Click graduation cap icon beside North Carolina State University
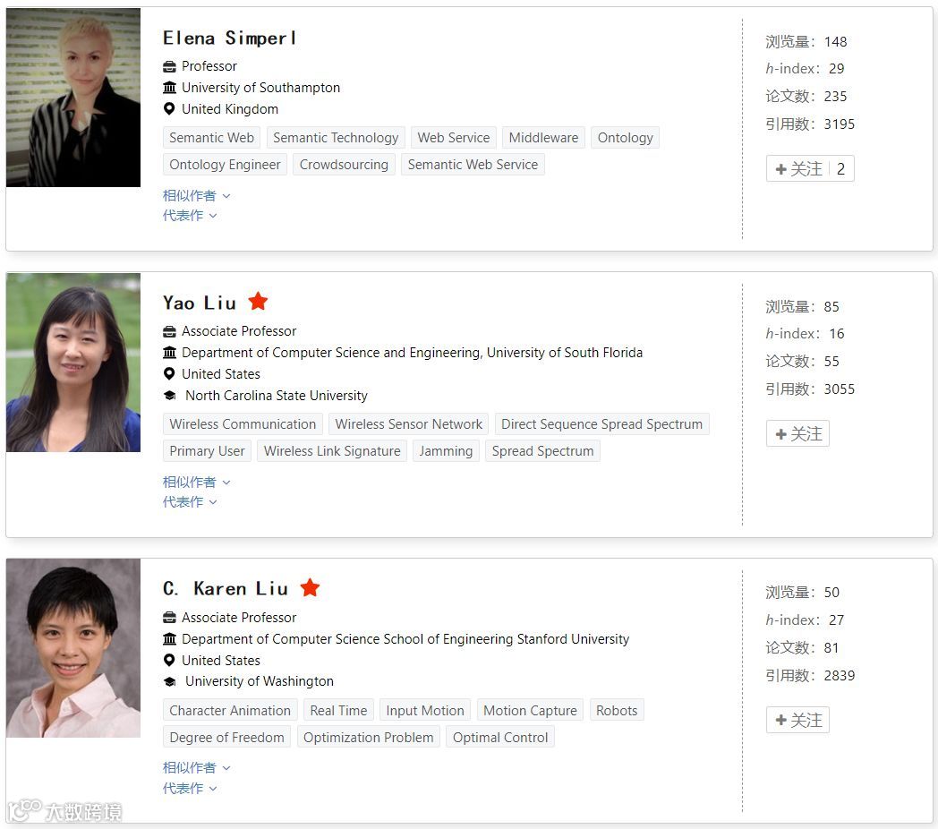Screen dimensions: 938x829 (169, 396)
